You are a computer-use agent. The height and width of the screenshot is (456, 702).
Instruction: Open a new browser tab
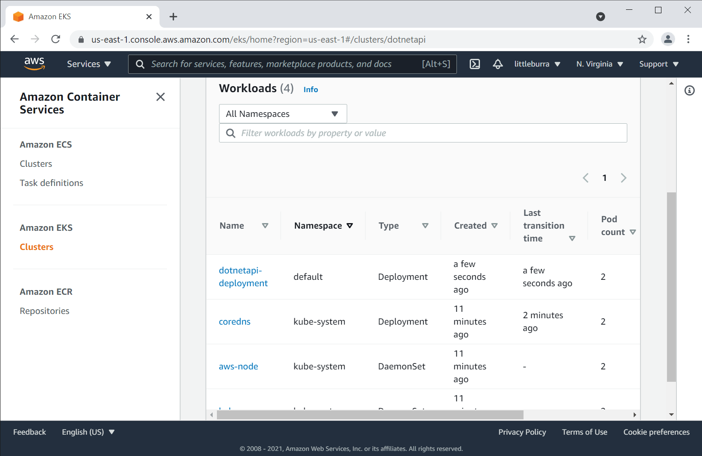click(x=173, y=17)
